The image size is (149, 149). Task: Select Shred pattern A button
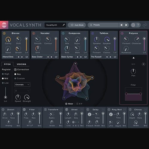coord(73,122)
